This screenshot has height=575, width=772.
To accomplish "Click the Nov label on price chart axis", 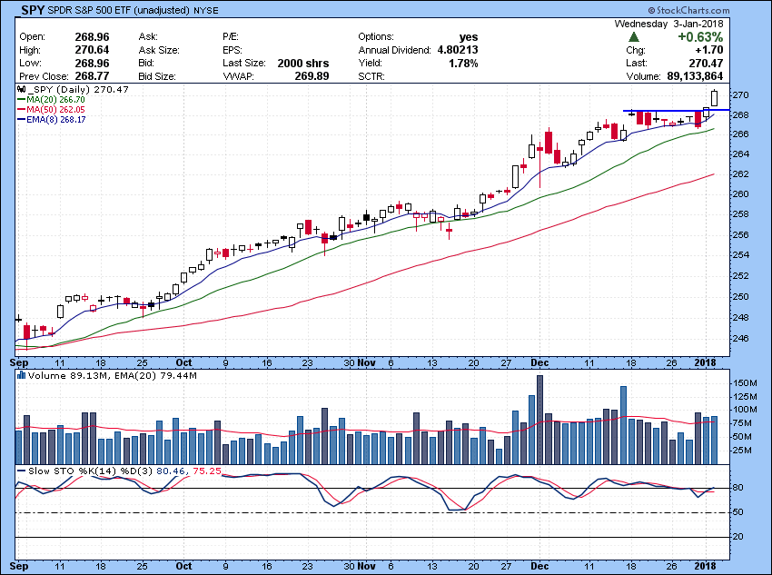I will coord(367,362).
